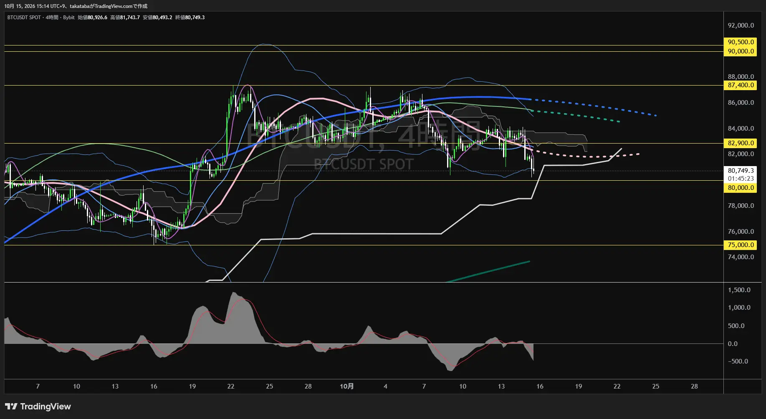This screenshot has height=419, width=766.
Task: Select the 90,500.0 yellow price label
Action: pos(741,42)
